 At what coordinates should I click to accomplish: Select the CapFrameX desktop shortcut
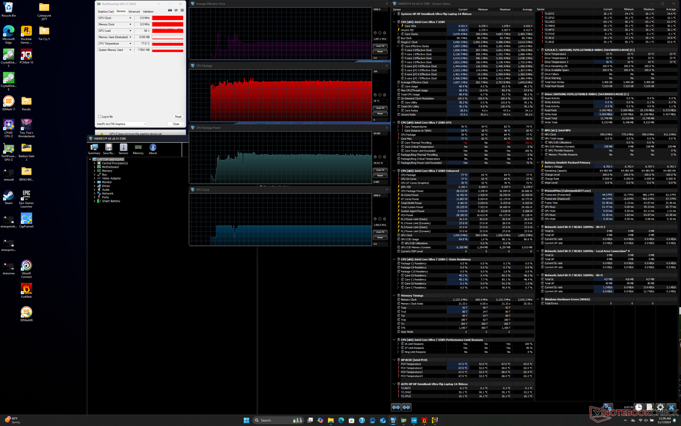pyautogui.click(x=26, y=220)
